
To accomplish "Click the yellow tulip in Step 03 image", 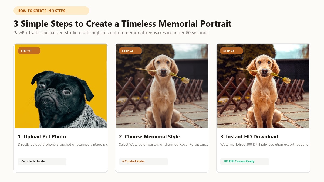I will coord(286,80).
